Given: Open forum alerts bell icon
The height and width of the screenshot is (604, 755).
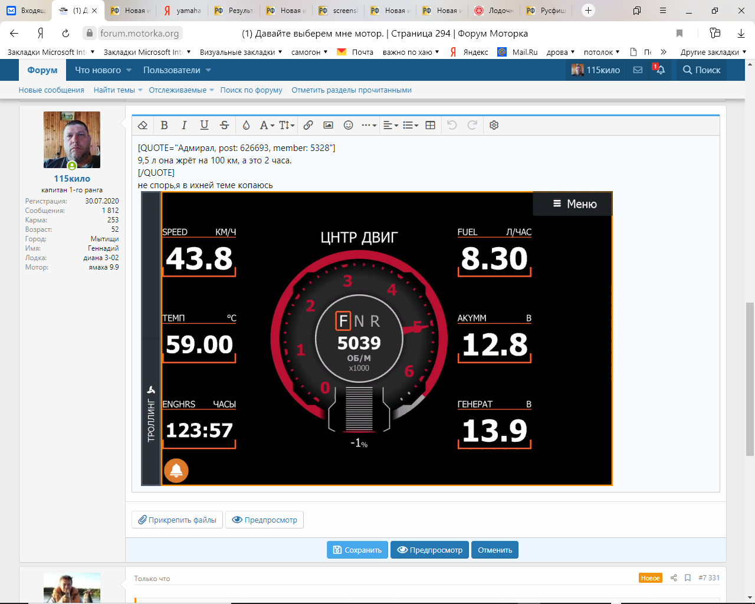Looking at the screenshot, I should click(x=660, y=70).
